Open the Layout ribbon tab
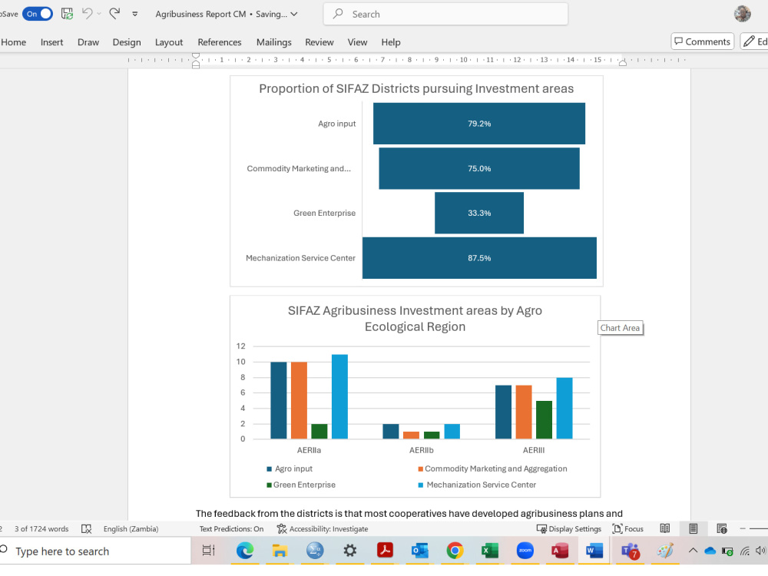This screenshot has width=768, height=576. click(x=169, y=42)
